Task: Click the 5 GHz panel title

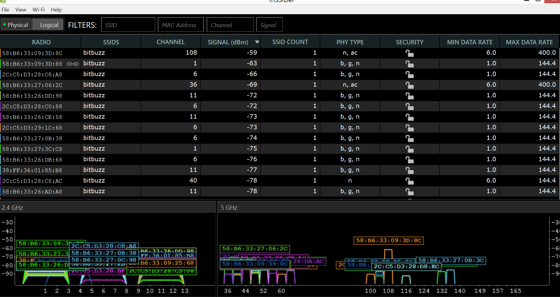Action: [x=229, y=208]
